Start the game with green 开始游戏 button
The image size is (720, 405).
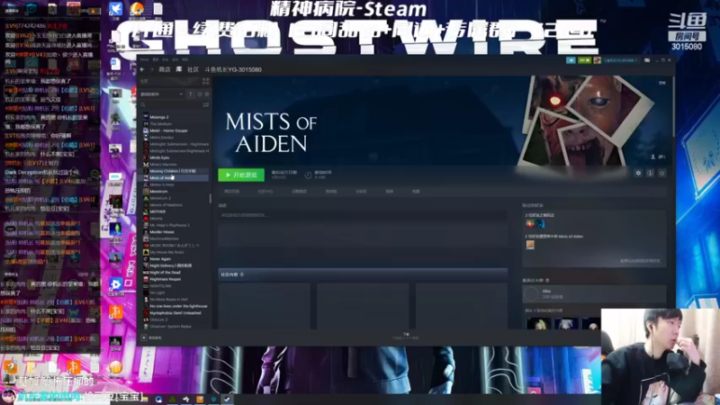coord(241,175)
